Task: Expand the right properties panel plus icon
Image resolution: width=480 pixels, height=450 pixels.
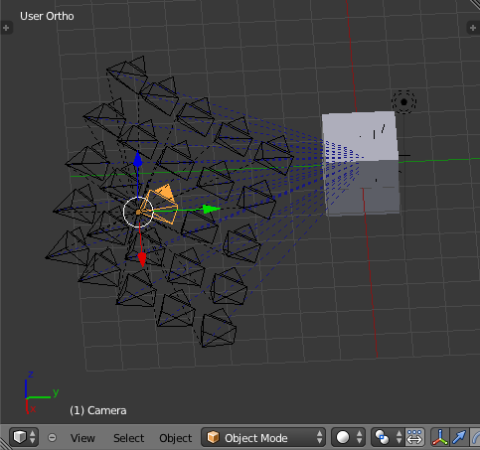Action: click(473, 28)
